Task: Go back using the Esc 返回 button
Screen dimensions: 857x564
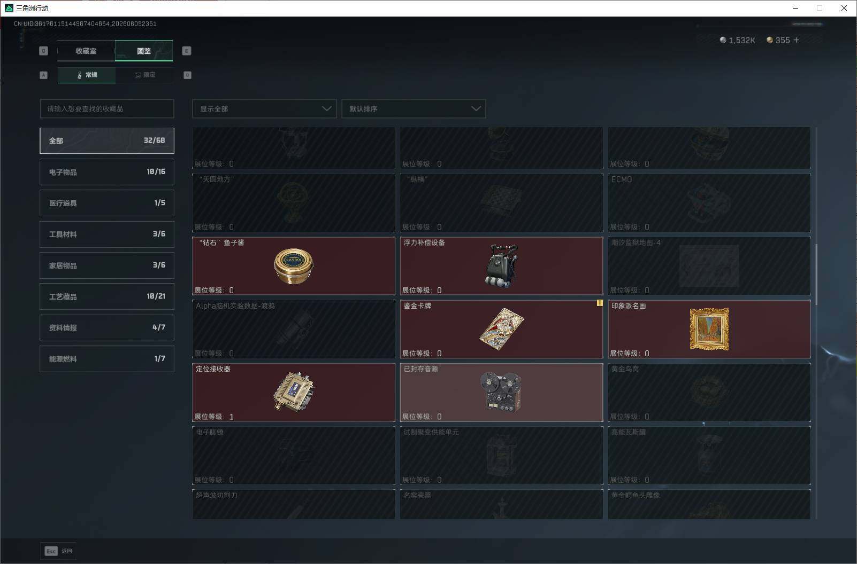Action: (58, 551)
